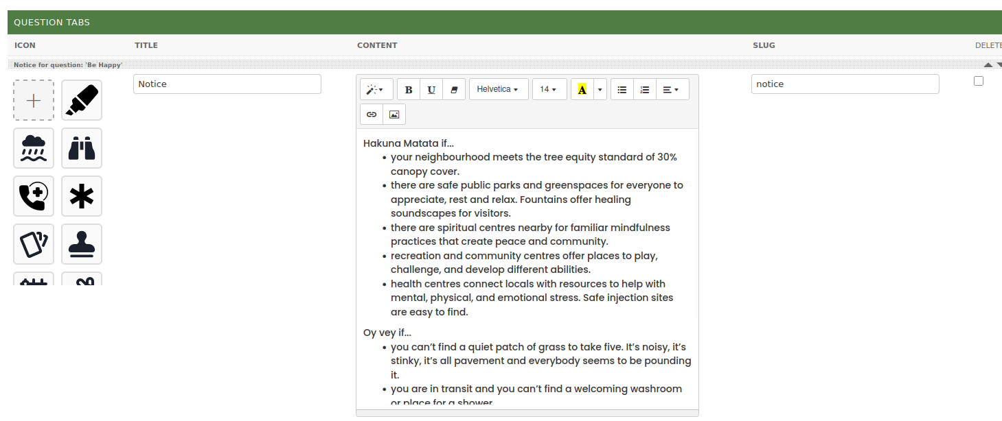This screenshot has width=1002, height=421.
Task: Apply the yellow highlight text color
Action: tap(582, 90)
